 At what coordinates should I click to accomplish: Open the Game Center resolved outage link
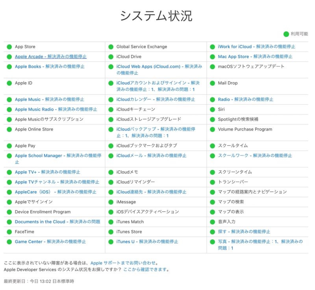pyautogui.click(x=50, y=242)
